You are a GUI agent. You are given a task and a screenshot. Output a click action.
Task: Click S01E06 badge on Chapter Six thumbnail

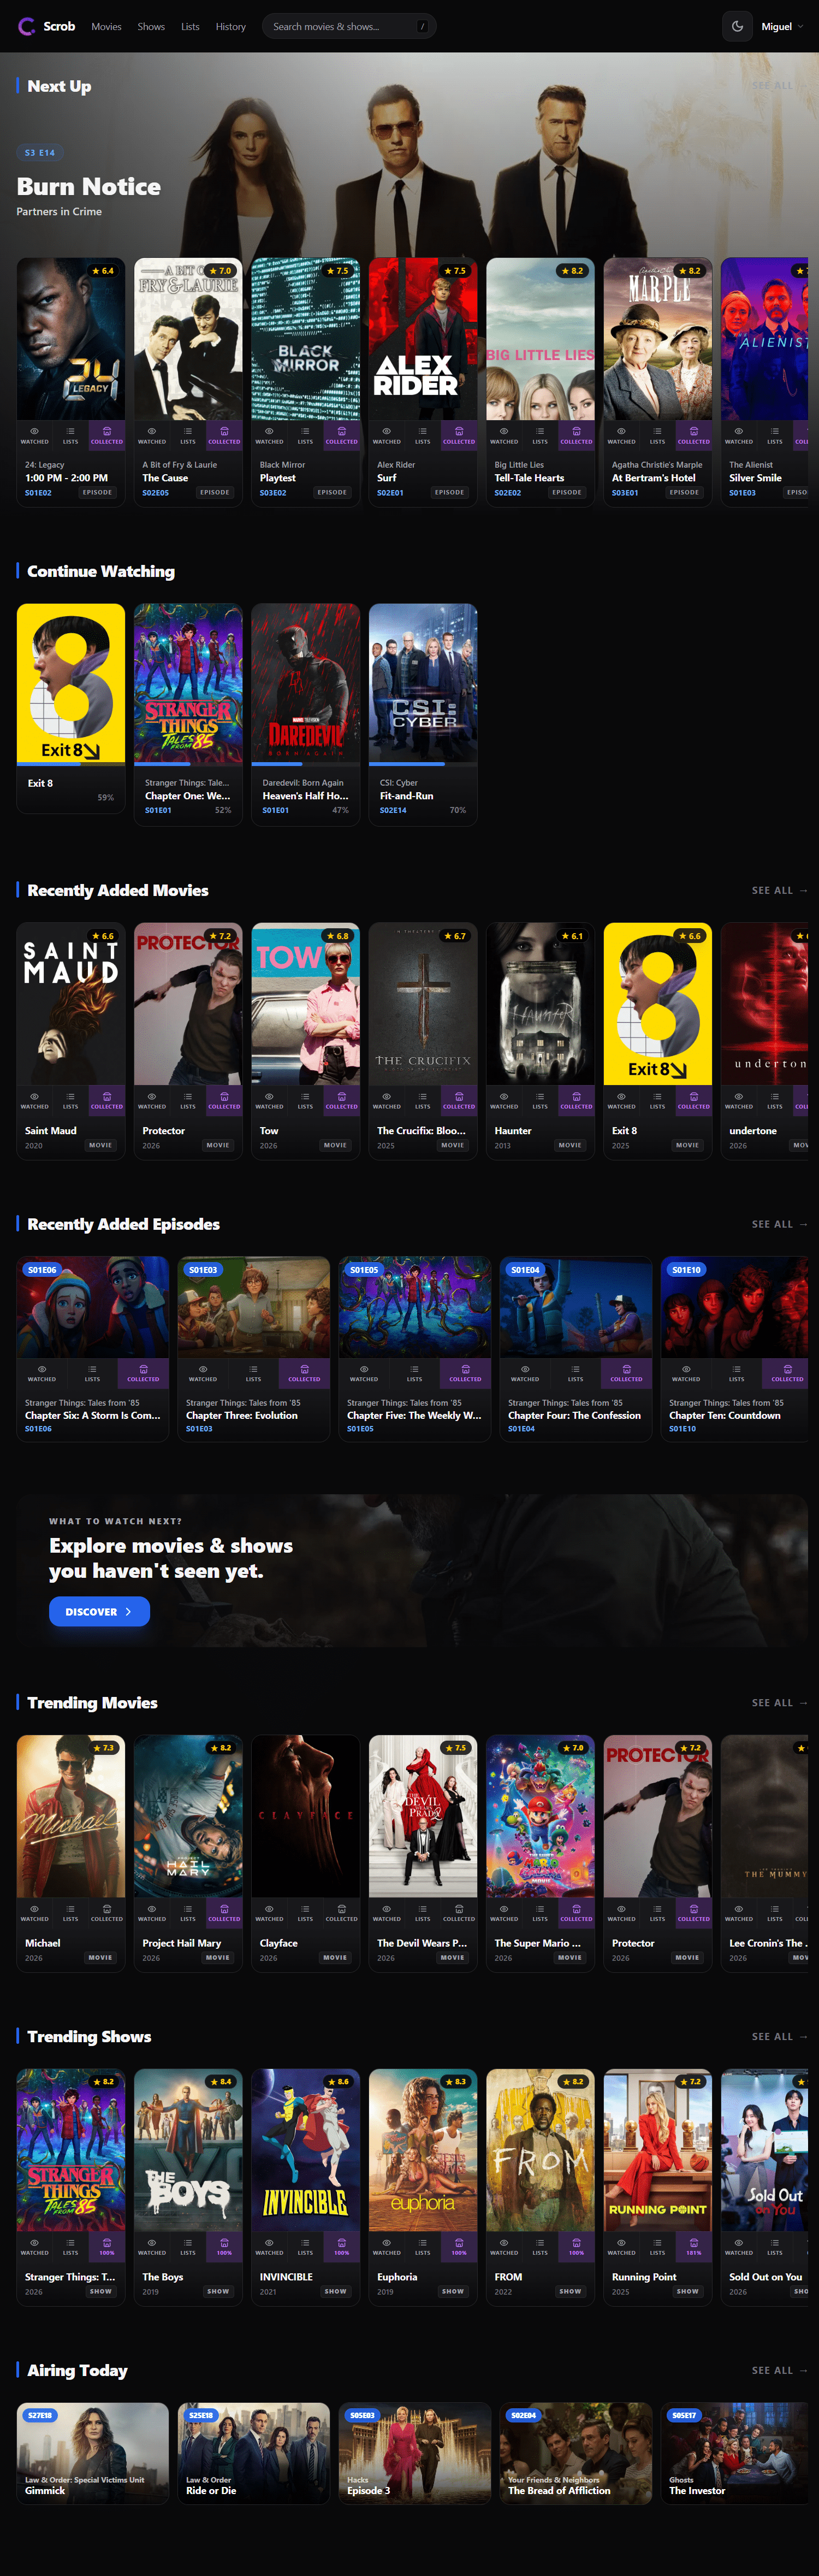[x=42, y=1270]
